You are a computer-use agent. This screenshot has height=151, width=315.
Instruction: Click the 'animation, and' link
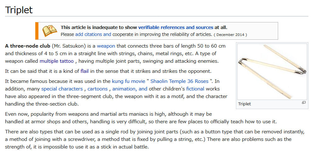130,89
